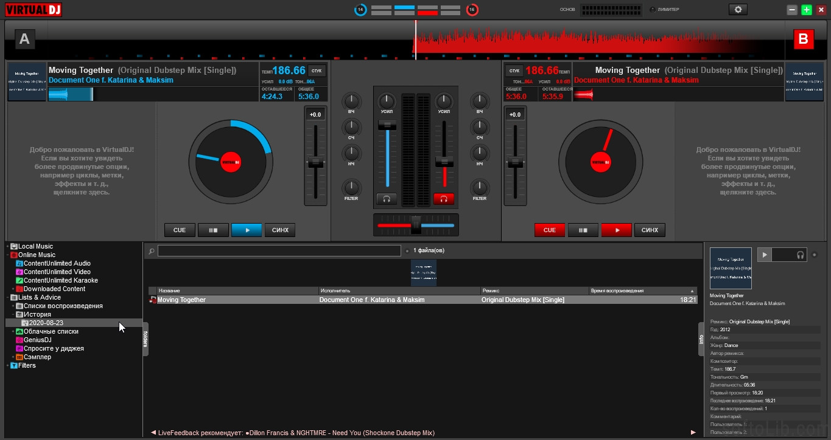Click the left СЧ mid EQ knob
Screen dimensions: 831x440
click(352, 127)
